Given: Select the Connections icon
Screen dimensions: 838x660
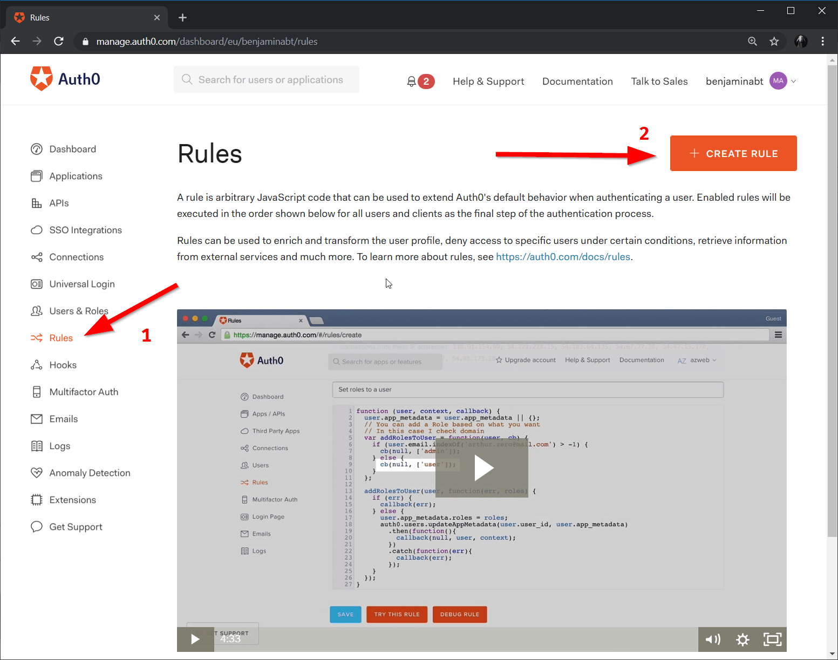Looking at the screenshot, I should (36, 257).
